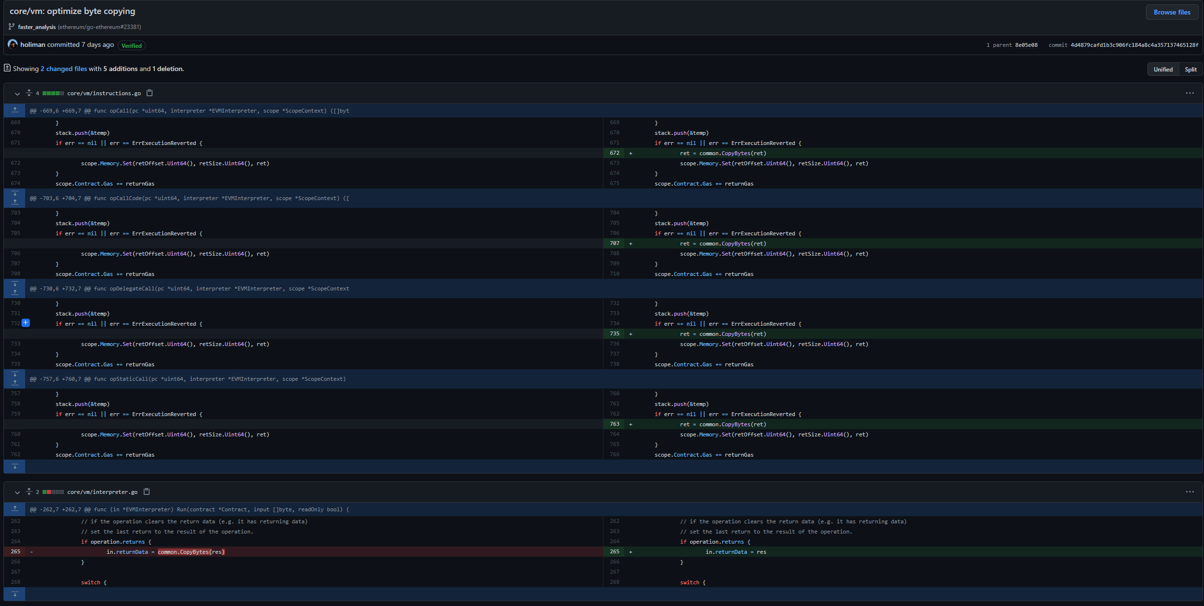The width and height of the screenshot is (1204, 606).
Task: Click added line number 672
Action: coord(615,153)
